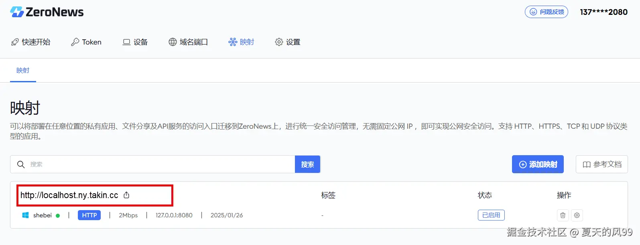Click the green online status dot
This screenshot has width=640, height=245.
tap(58, 216)
